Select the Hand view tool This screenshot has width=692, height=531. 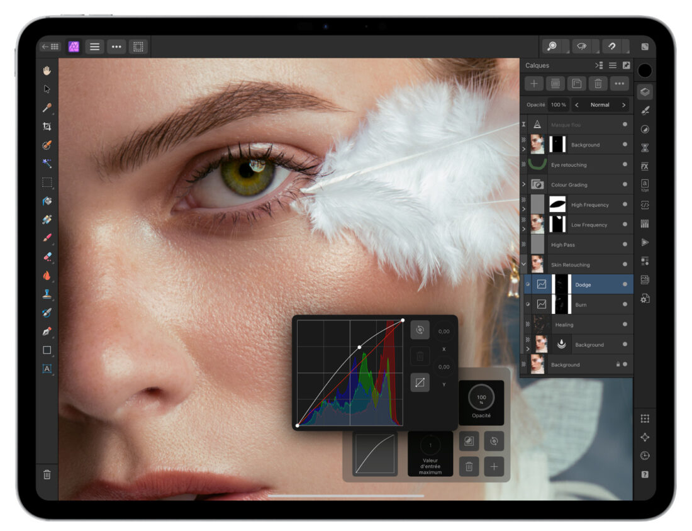click(47, 70)
